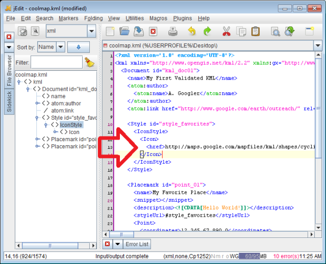Collapse the Document node in the tree
The width and height of the screenshot is (326, 264).
(x=28, y=89)
